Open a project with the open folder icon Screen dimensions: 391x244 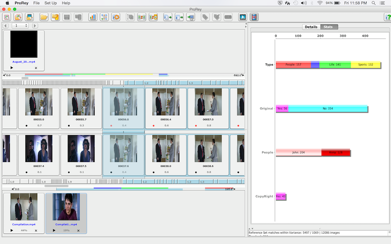(43, 17)
